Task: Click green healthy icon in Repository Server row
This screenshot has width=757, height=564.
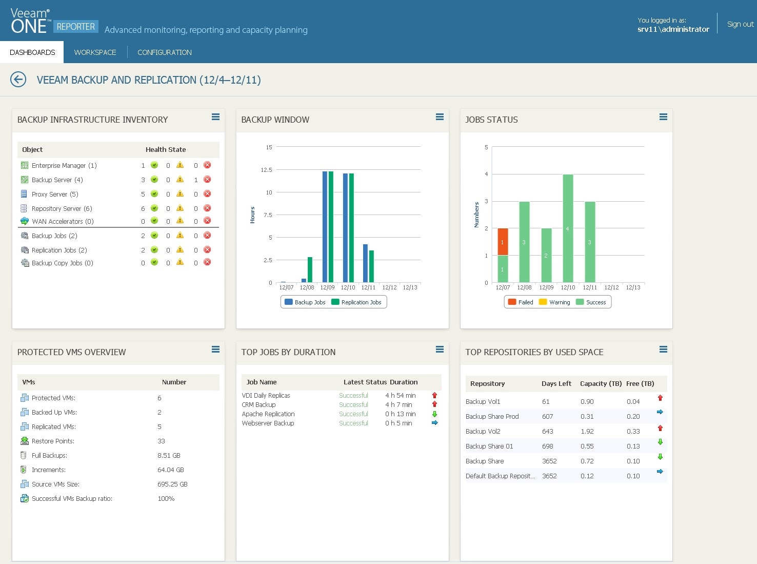Action: (x=154, y=208)
